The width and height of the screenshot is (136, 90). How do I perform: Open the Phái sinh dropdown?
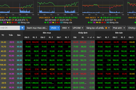119,28
